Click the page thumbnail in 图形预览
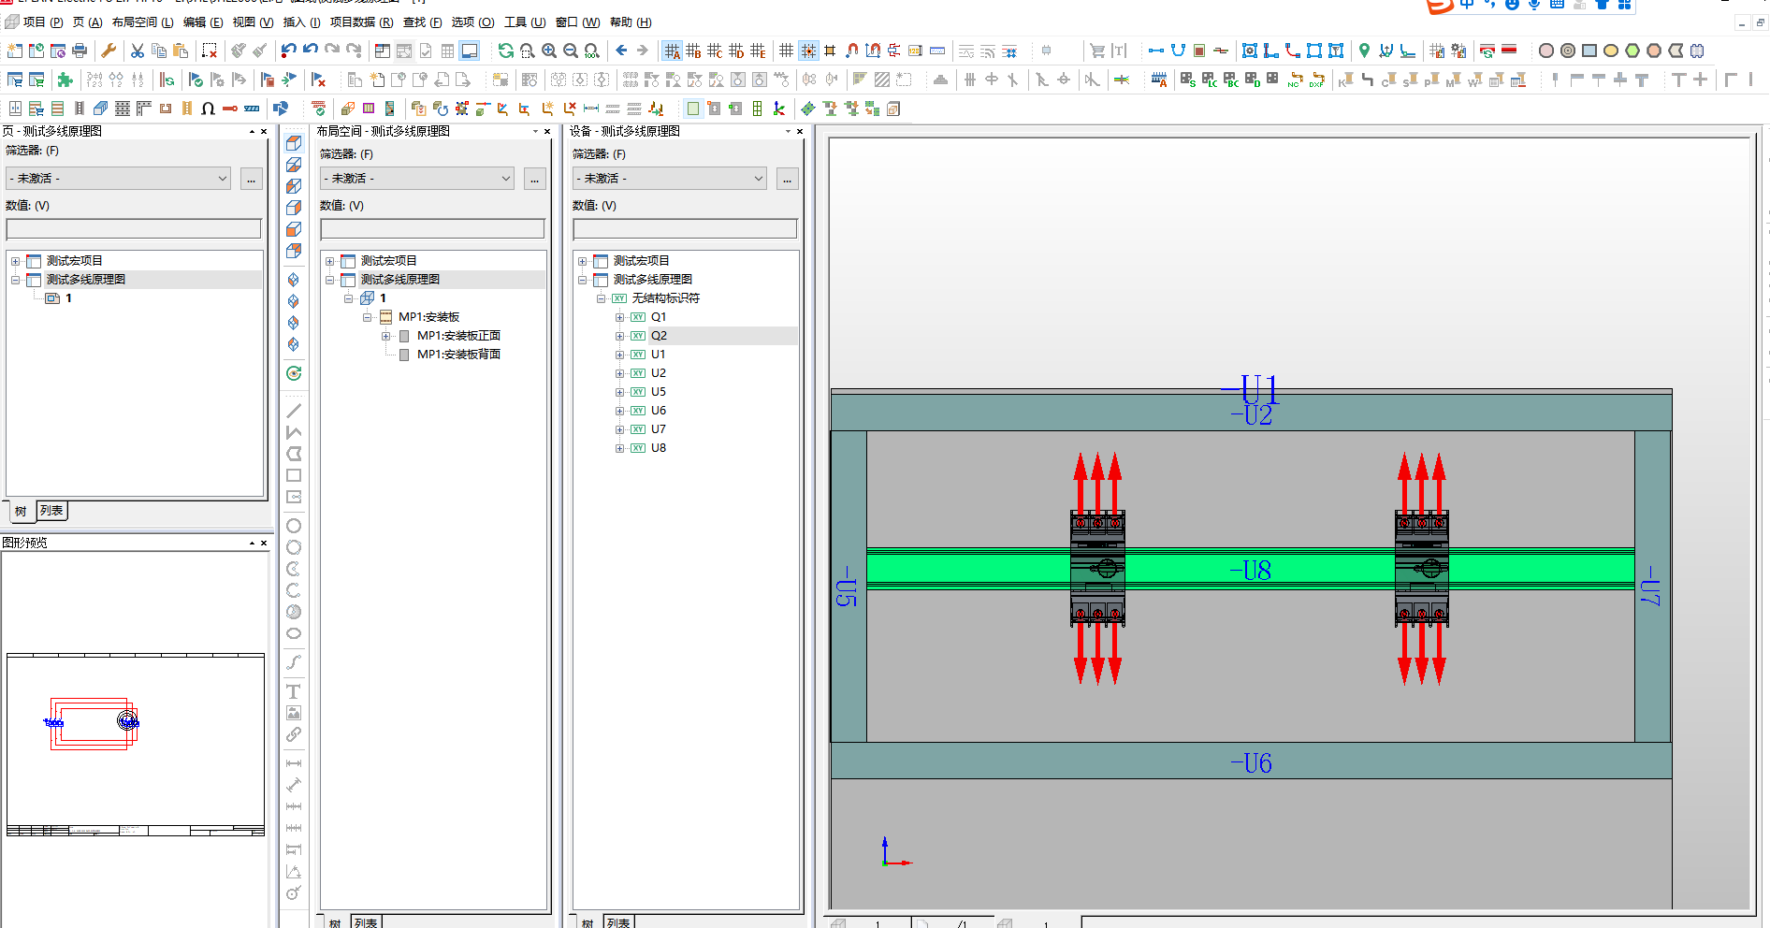Image resolution: width=1770 pixels, height=928 pixels. [x=136, y=744]
